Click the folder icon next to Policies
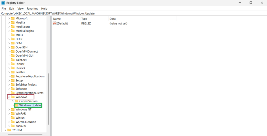Image resolution: width=267 pixels, height=136 pixels. tap(13, 68)
